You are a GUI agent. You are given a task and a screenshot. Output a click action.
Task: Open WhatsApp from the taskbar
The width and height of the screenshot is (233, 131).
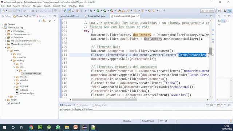point(58,127)
